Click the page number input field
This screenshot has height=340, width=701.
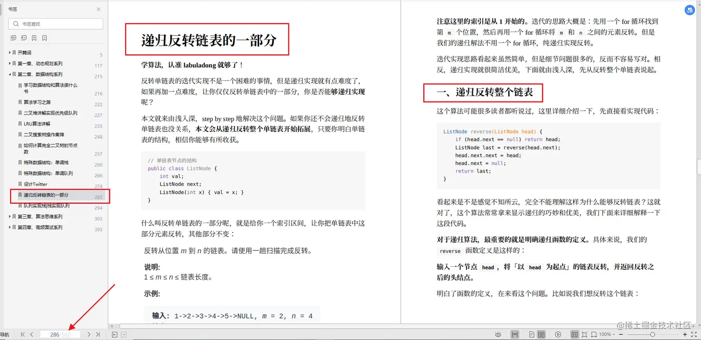[61, 334]
